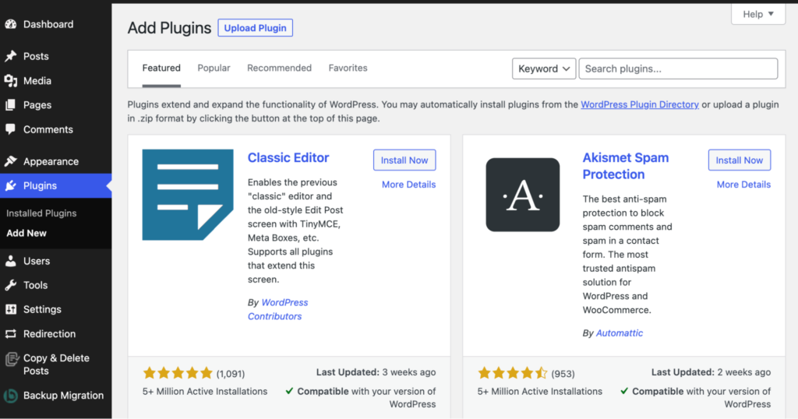
Task: Switch to the Recommended tab
Action: tap(280, 68)
